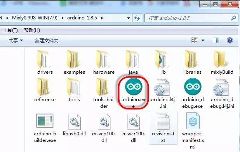Select the tools-builder folder
The image size is (240, 152).
[104, 93]
